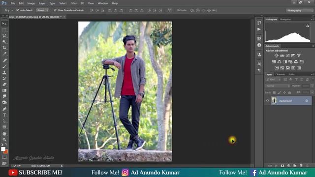315x177 pixels.
Task: Open the File menu
Action: click(x=13, y=3)
